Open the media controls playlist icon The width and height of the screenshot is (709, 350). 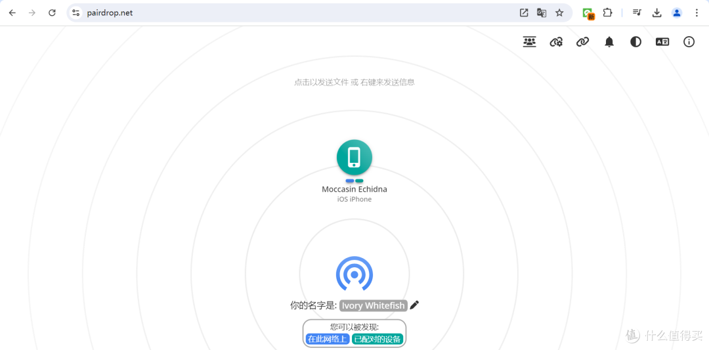pos(637,12)
